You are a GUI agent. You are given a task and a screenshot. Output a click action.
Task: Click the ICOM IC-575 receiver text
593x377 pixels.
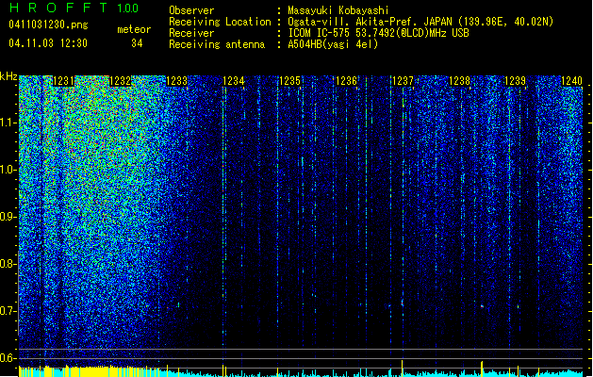[378, 33]
